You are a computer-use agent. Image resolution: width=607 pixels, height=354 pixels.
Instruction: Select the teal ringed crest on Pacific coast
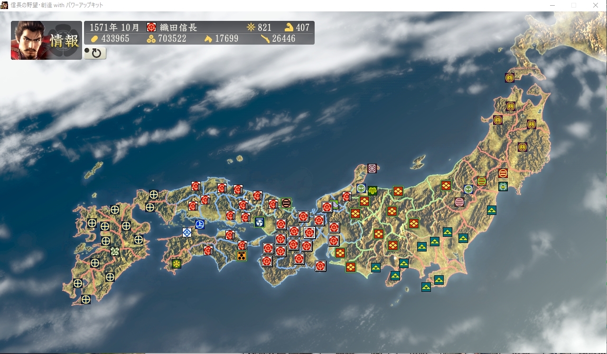click(503, 186)
